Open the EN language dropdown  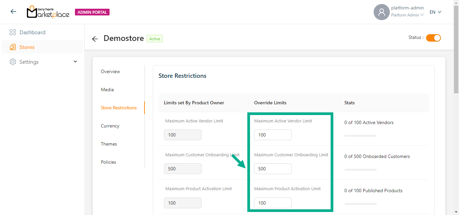(x=435, y=12)
